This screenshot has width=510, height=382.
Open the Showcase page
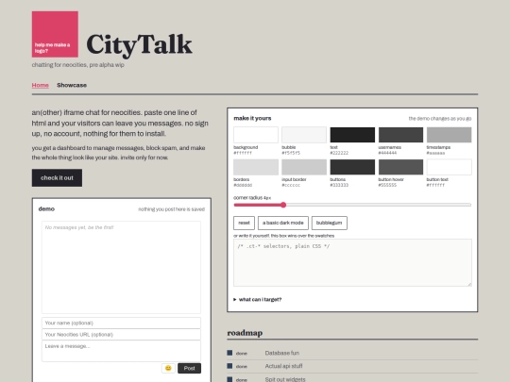click(72, 85)
